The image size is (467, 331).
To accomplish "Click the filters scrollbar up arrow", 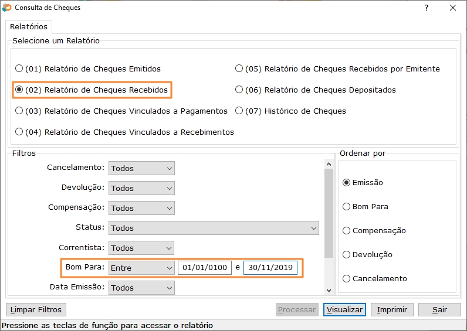I will 329,164.
